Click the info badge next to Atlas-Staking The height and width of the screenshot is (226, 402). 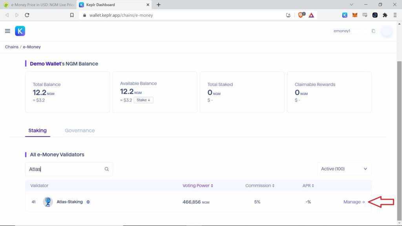click(88, 202)
